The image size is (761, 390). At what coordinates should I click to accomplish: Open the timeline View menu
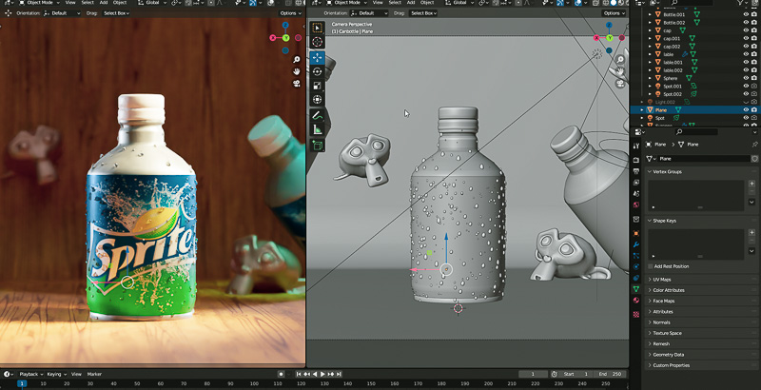point(76,374)
